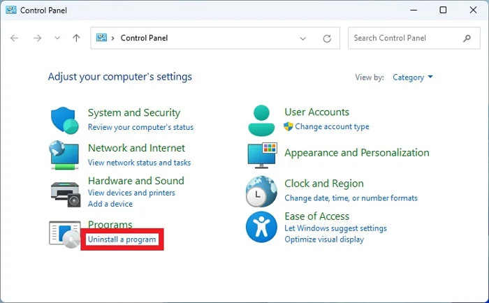
Task: Open Network and Internet category
Action: (x=137, y=148)
